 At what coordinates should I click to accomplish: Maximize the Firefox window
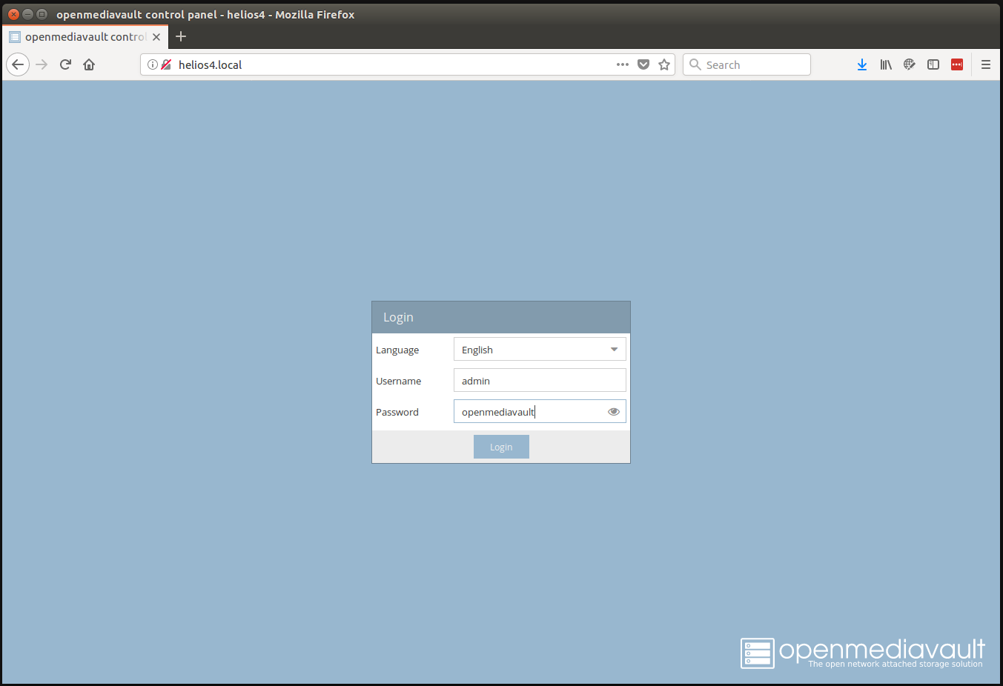(x=42, y=14)
